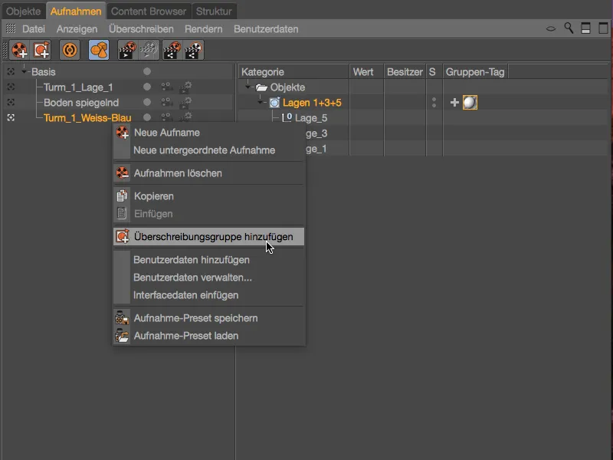Select the Aufnahmen tab

76,11
